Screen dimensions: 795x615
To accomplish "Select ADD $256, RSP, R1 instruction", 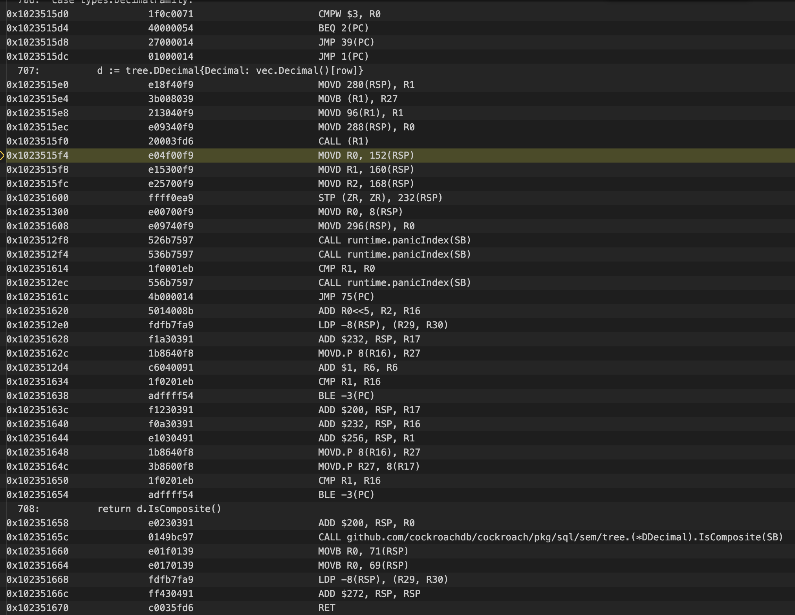I will 366,438.
